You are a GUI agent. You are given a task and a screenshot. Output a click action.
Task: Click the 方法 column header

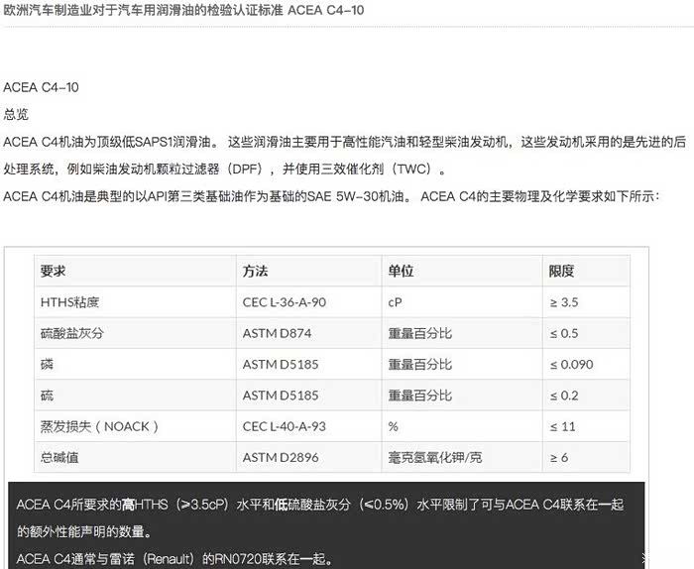tap(255, 271)
